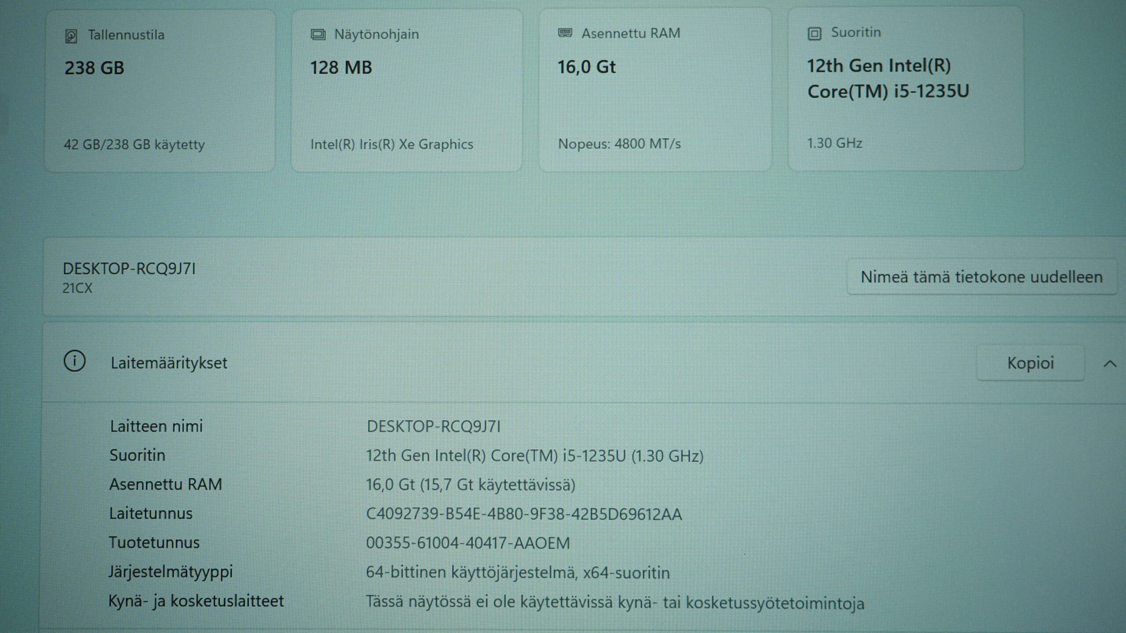The height and width of the screenshot is (633, 1126).
Task: Click the Suoritin processor chip icon
Action: [814, 33]
